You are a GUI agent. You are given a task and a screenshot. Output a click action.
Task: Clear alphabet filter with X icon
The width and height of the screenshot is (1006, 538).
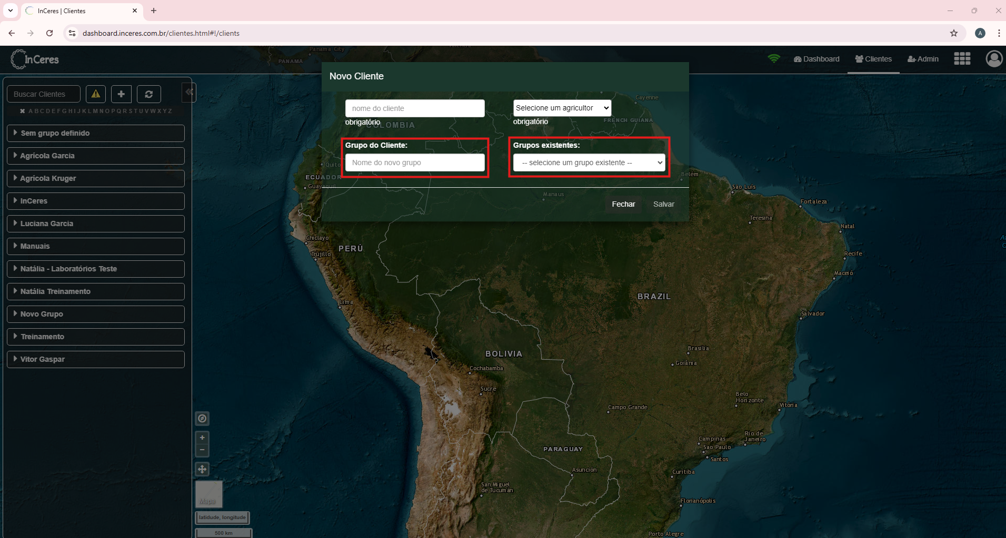pyautogui.click(x=23, y=111)
